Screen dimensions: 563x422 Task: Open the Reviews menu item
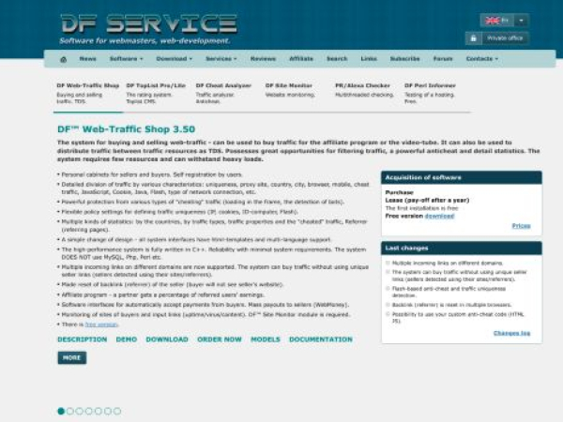(263, 58)
